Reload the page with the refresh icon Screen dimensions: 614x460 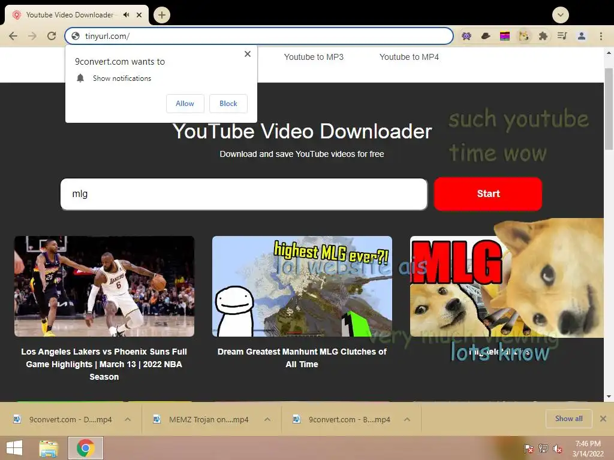[52, 36]
